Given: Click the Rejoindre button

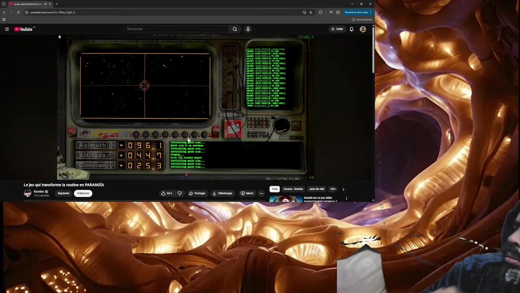Looking at the screenshot, I should [63, 193].
